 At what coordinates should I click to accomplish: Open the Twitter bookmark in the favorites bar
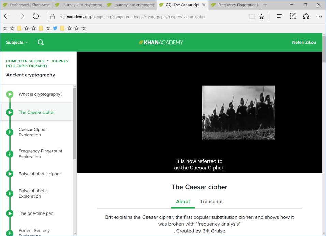click(55, 28)
